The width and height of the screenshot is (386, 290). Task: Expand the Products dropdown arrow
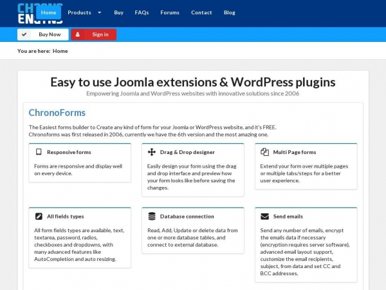point(100,13)
